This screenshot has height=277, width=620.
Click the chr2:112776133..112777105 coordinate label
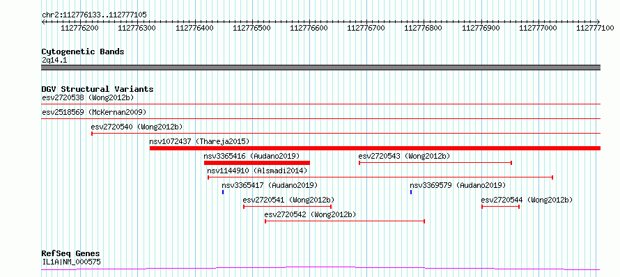pos(94,15)
